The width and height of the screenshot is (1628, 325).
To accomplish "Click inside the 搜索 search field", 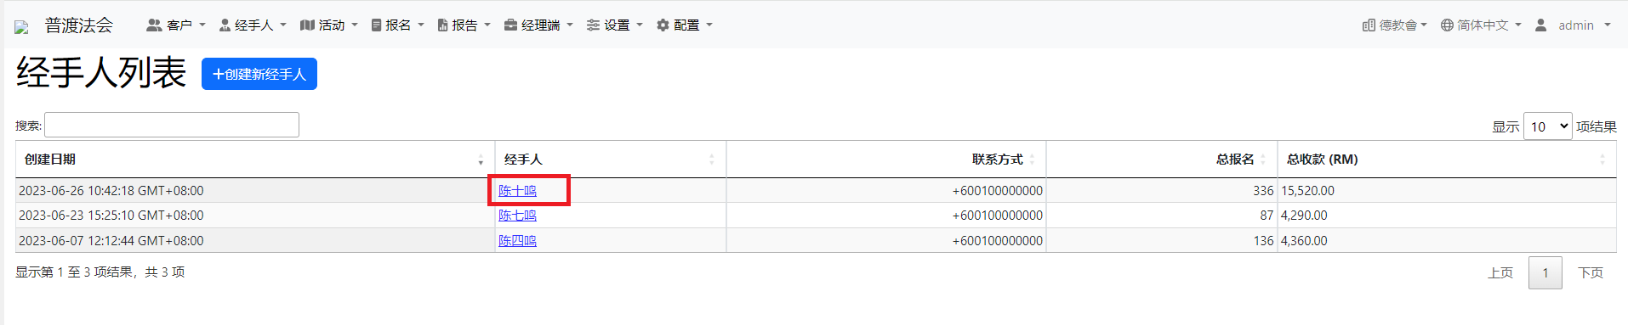I will point(172,125).
